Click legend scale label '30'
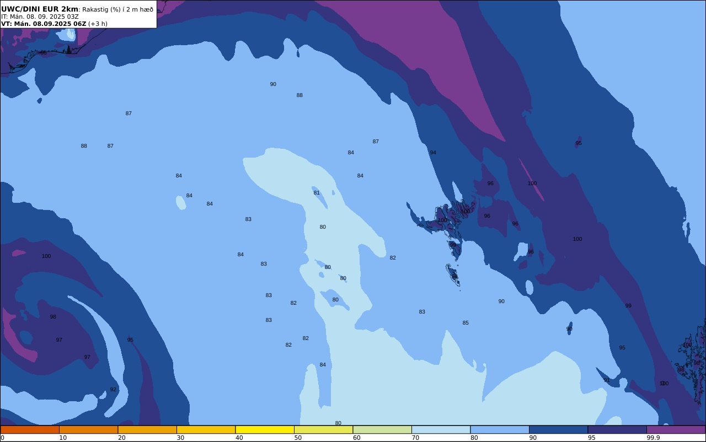Screen dimensions: 706x442 pos(180,438)
